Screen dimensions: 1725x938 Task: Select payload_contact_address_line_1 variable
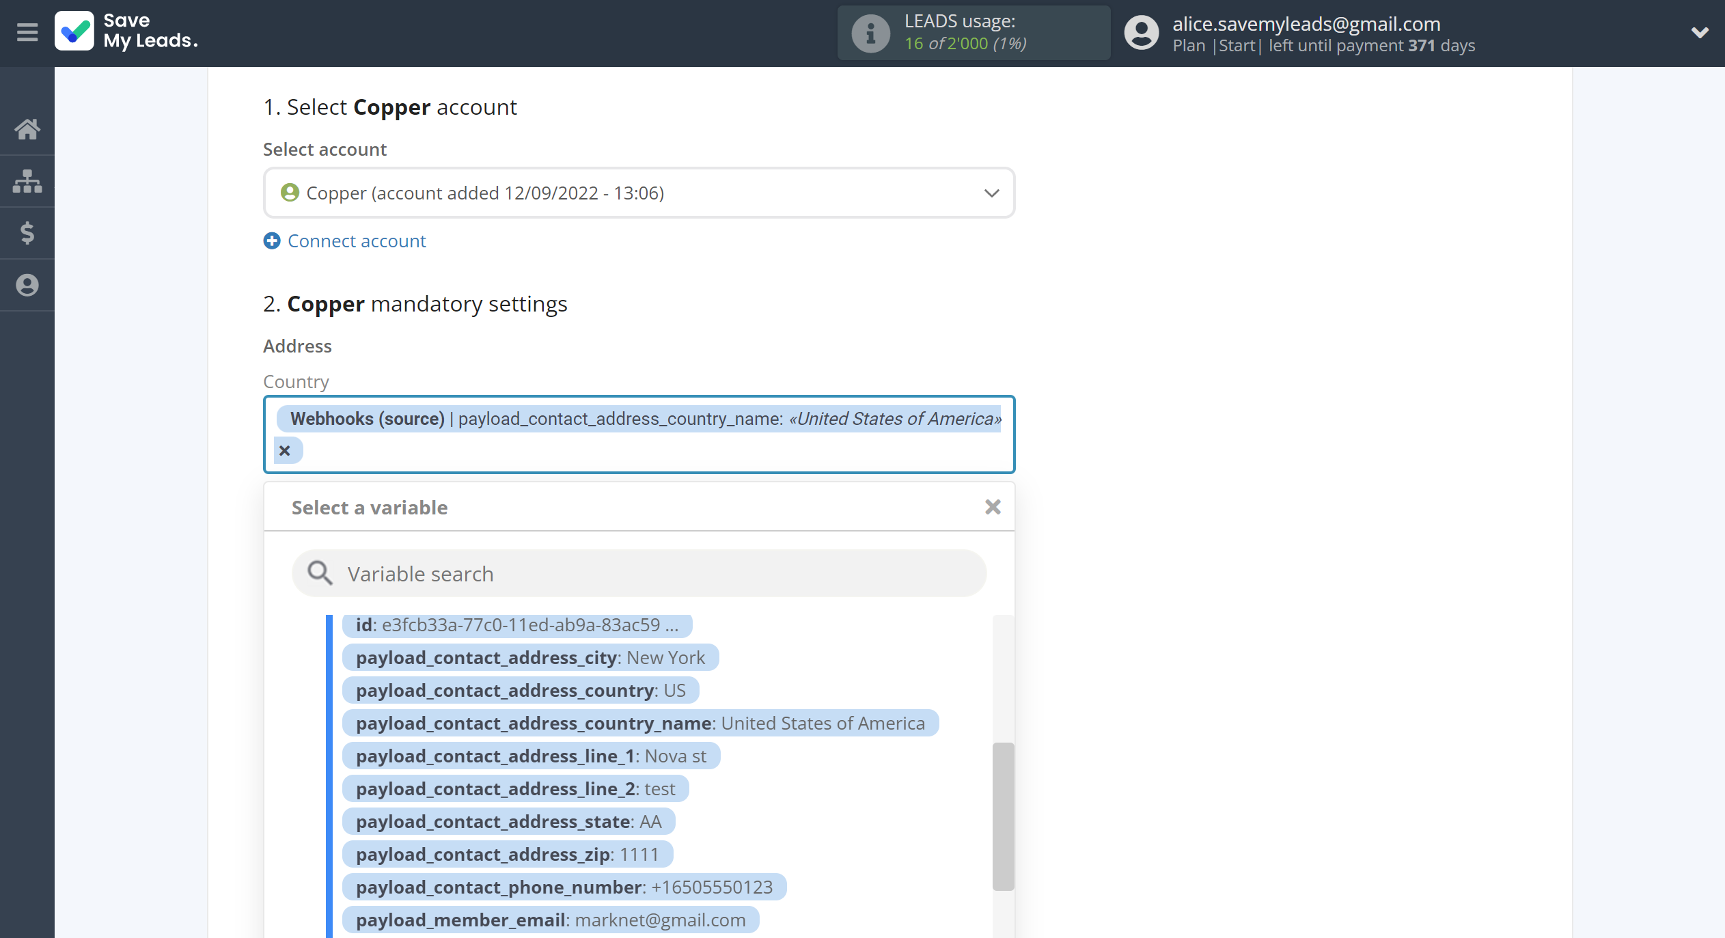(531, 756)
